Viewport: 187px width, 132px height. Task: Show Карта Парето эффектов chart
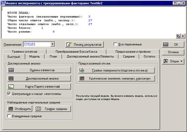39,87
